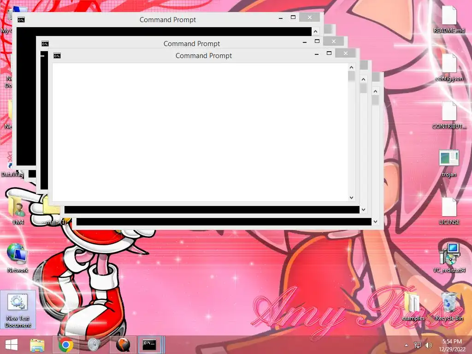Launch the trojan desktop item
The width and height of the screenshot is (472, 354).
point(449,164)
